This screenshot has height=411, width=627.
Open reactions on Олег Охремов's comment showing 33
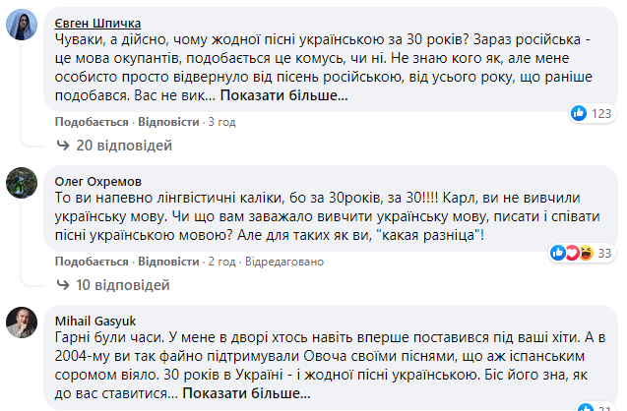pos(583,253)
